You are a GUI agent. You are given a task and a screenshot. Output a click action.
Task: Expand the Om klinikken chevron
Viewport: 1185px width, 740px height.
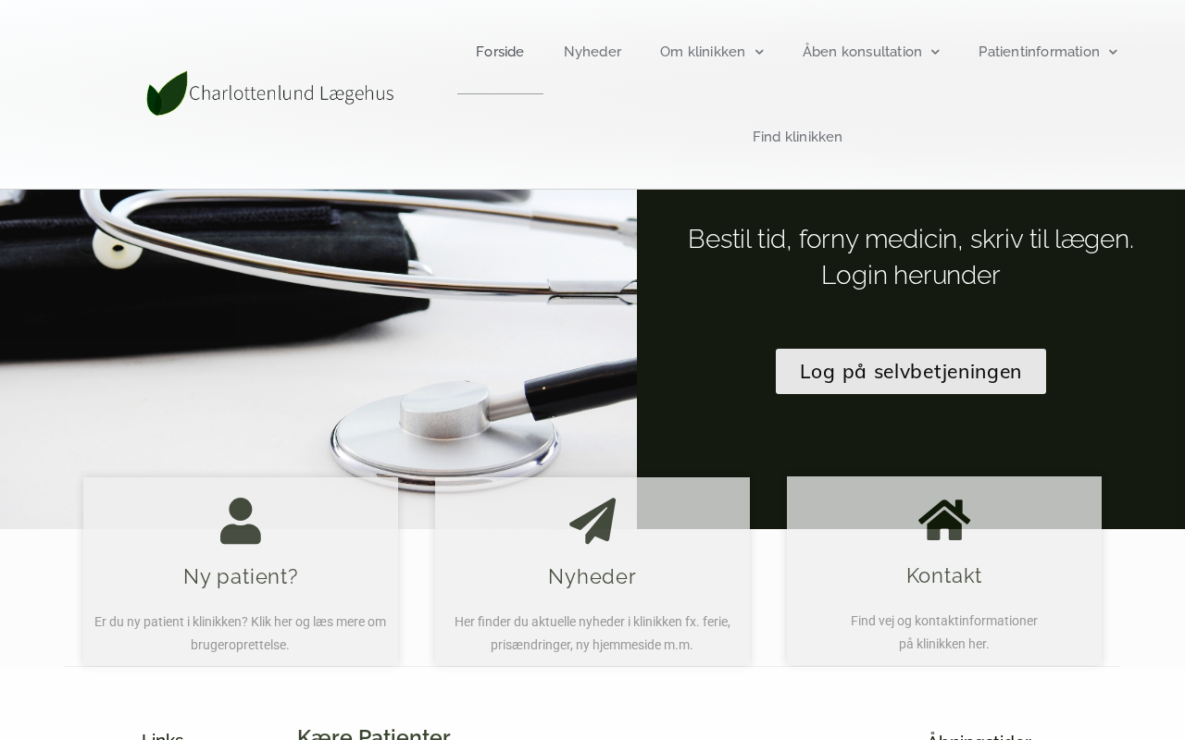click(759, 52)
